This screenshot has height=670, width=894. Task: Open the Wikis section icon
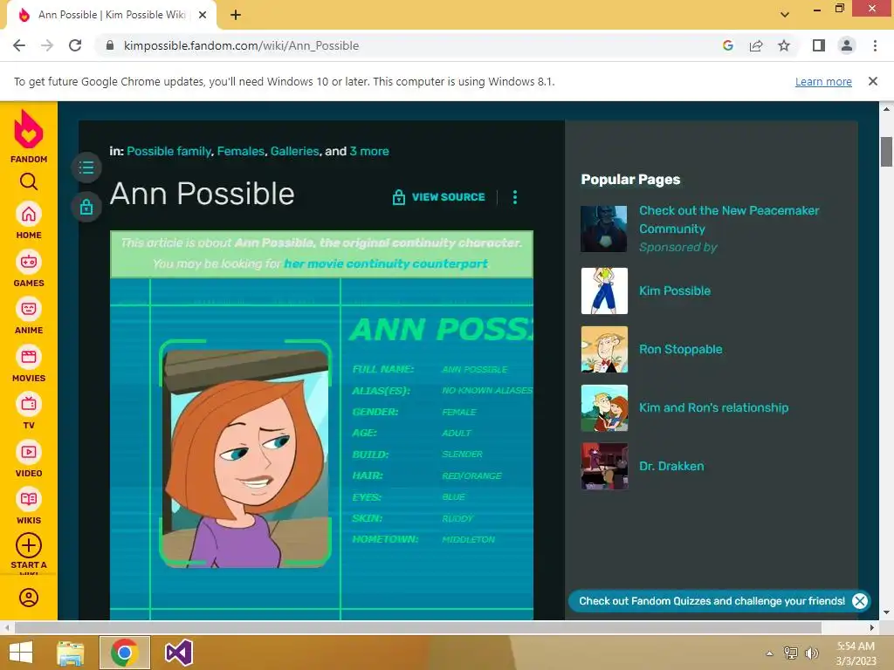click(29, 500)
